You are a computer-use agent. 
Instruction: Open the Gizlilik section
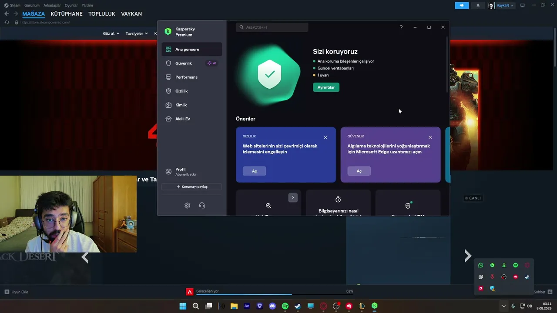coord(191,91)
